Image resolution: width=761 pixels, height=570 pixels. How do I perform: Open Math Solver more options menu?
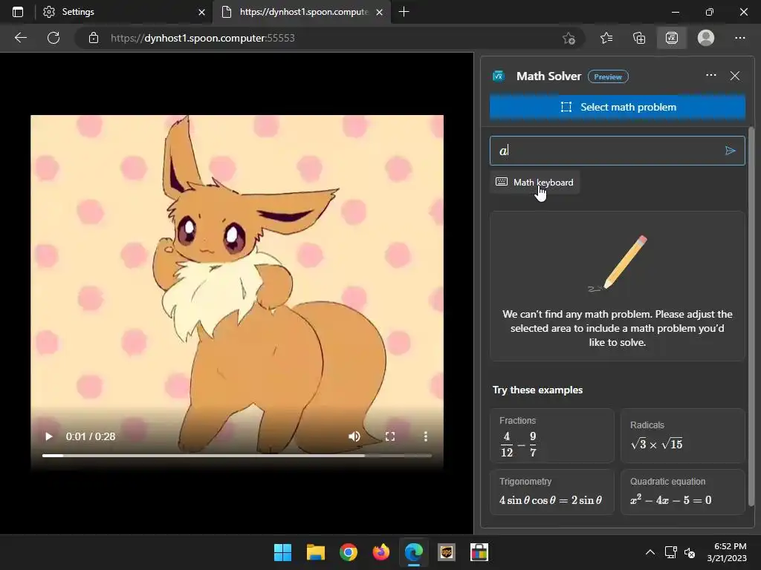(711, 76)
